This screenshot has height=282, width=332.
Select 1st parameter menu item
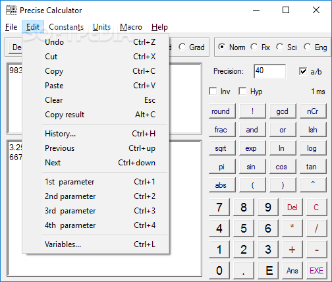(x=96, y=182)
